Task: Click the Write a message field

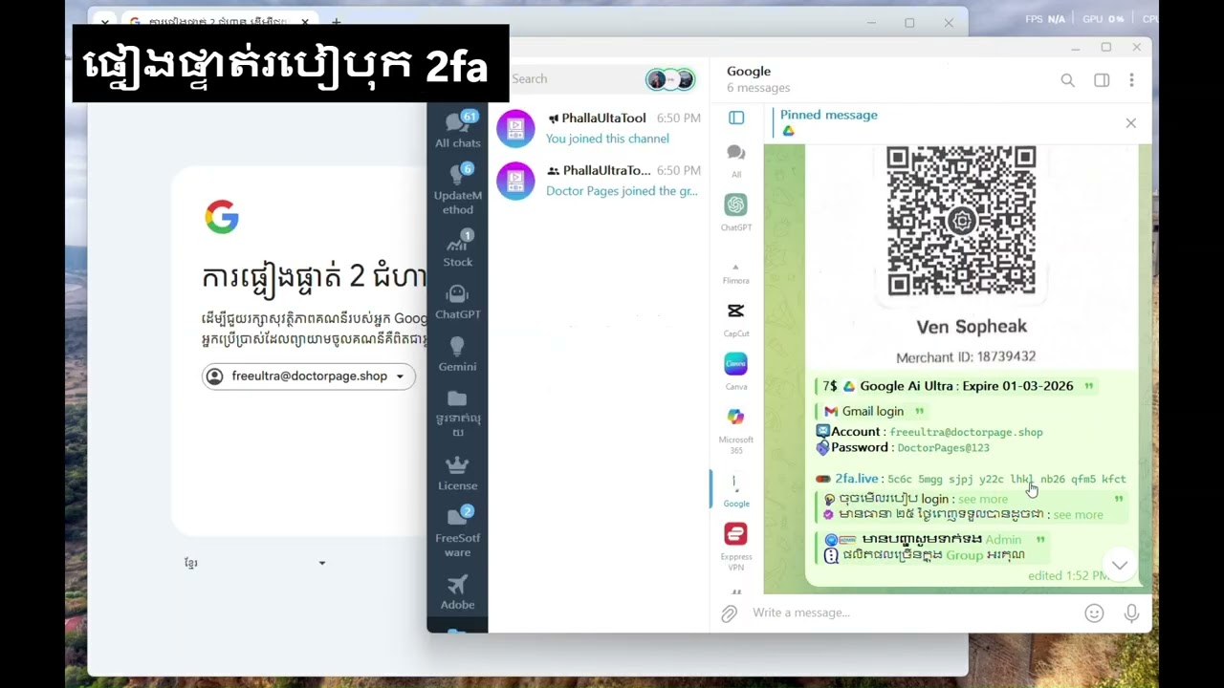Action: click(910, 613)
